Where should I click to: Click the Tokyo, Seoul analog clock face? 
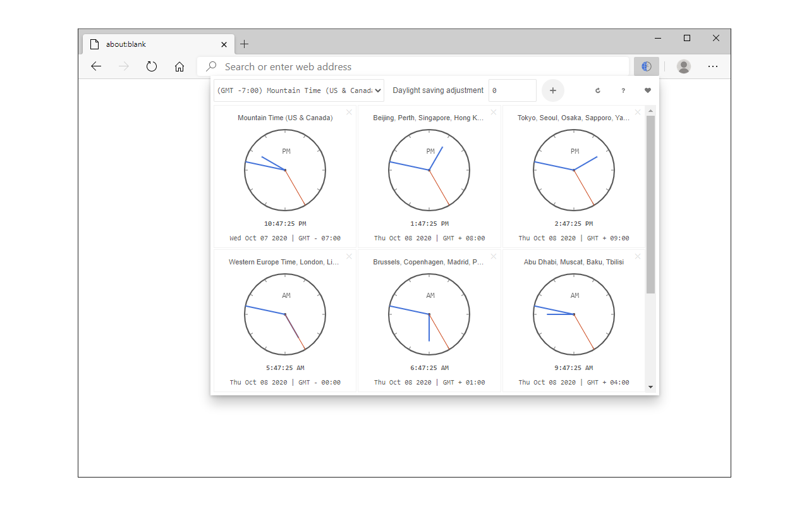[574, 170]
